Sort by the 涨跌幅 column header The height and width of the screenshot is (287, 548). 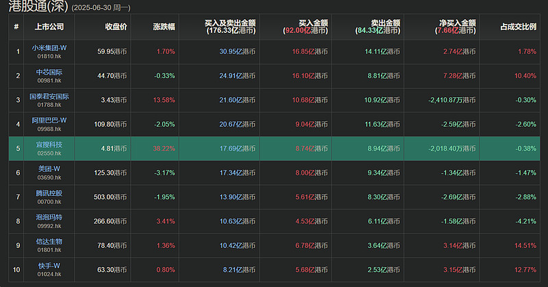click(x=164, y=27)
